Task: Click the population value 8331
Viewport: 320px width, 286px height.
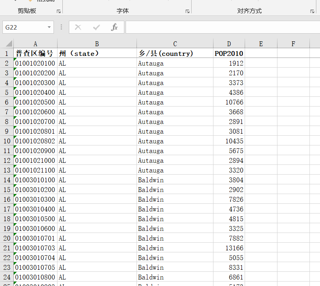Action: click(x=229, y=267)
